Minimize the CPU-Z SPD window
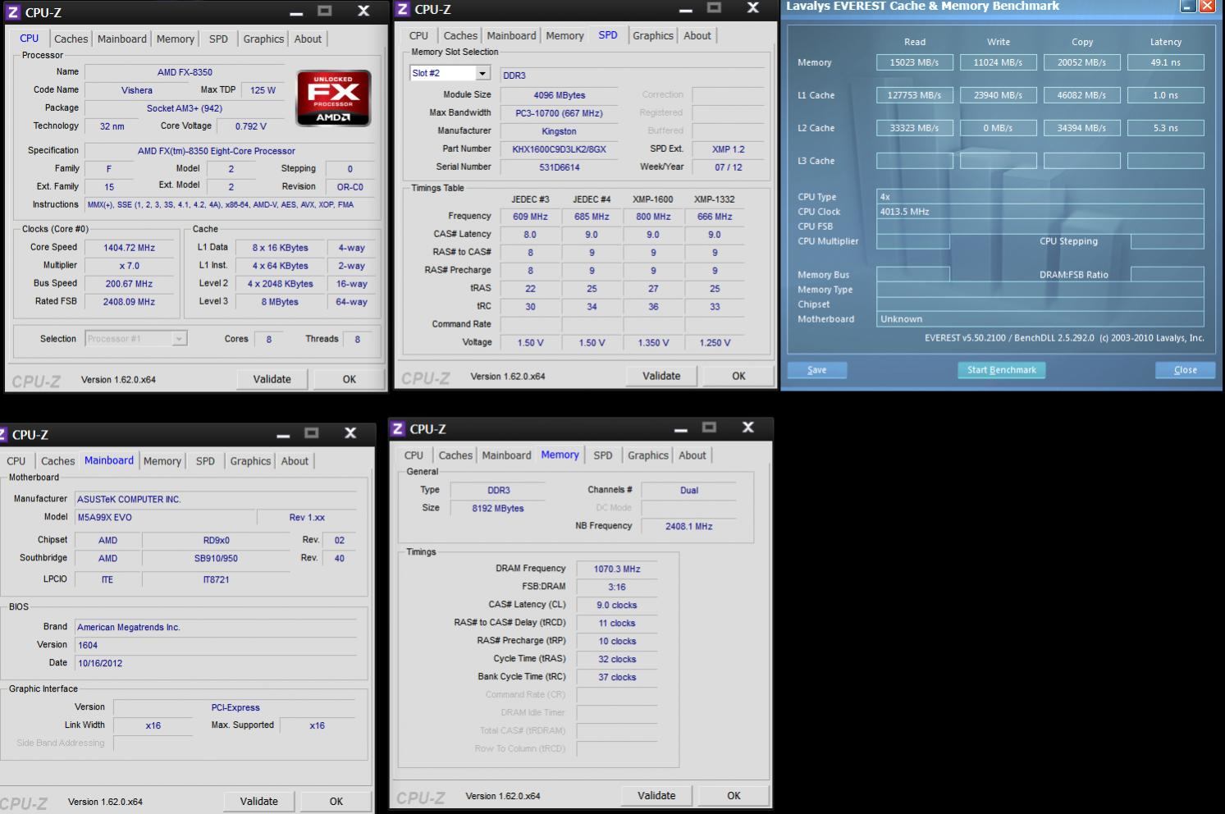This screenshot has height=814, width=1225. [685, 9]
